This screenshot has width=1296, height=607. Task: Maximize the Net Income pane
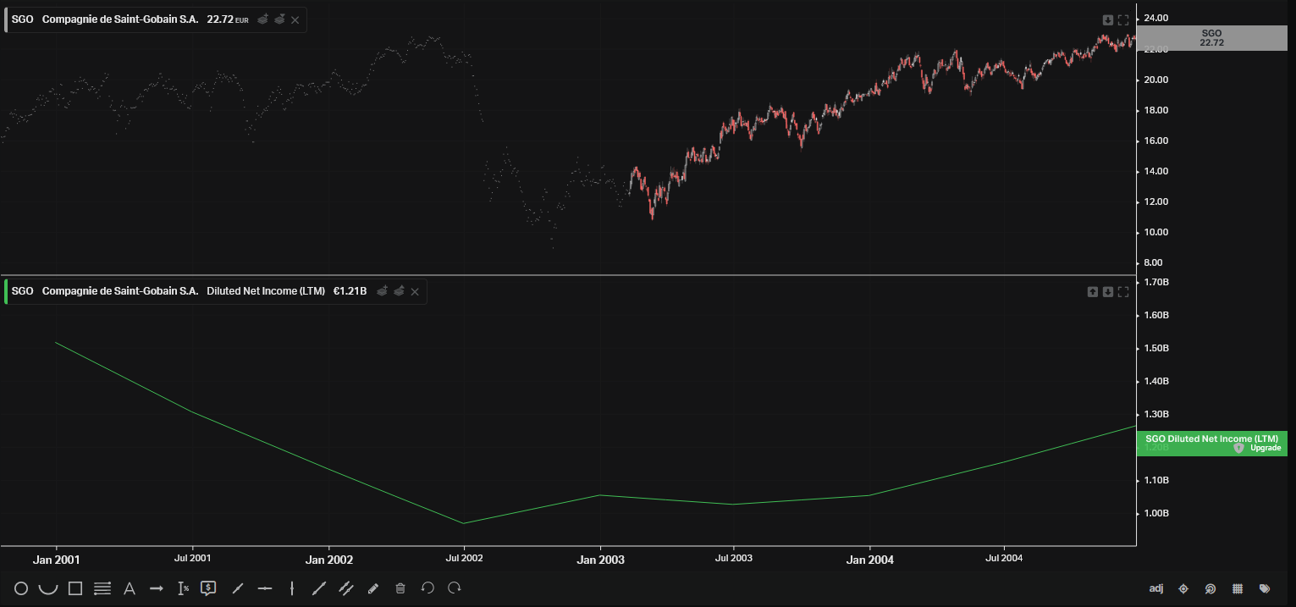pos(1123,292)
